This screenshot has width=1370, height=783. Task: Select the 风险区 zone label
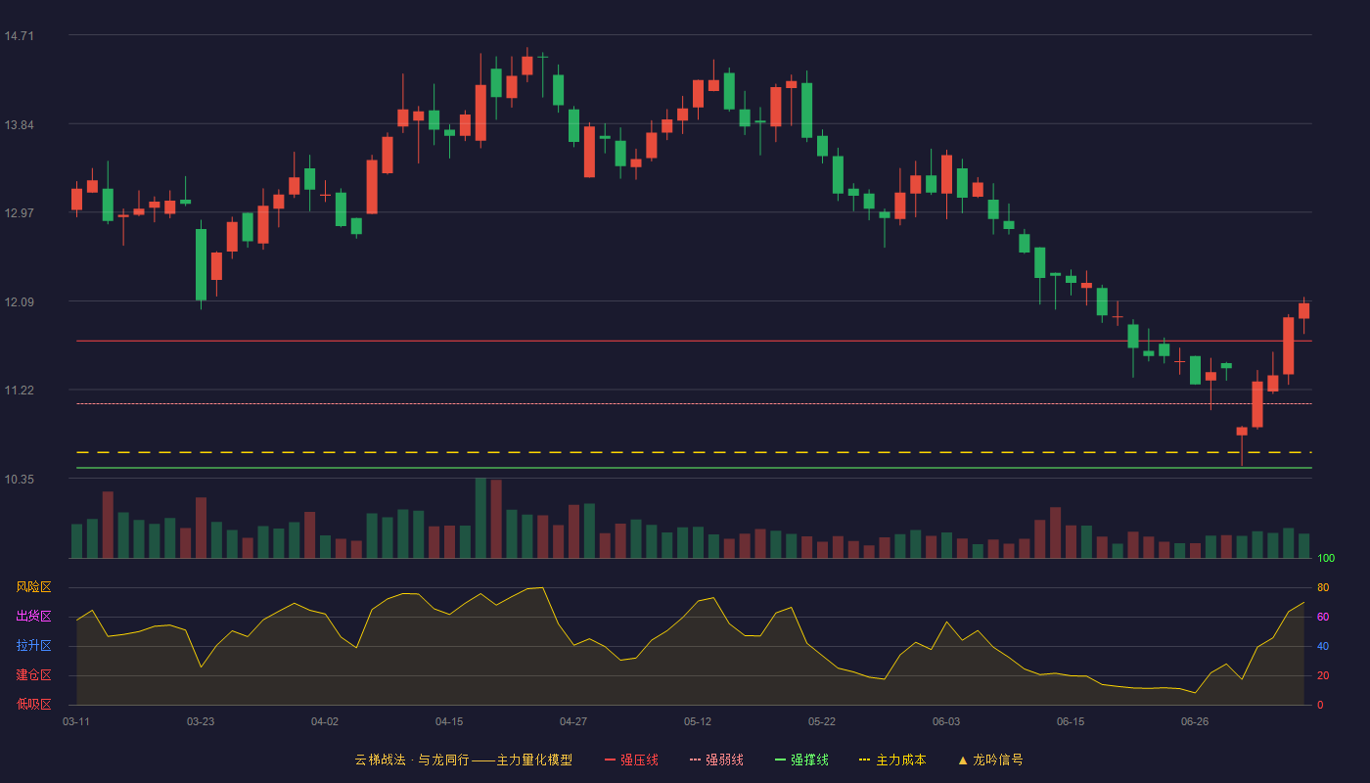pyautogui.click(x=33, y=587)
